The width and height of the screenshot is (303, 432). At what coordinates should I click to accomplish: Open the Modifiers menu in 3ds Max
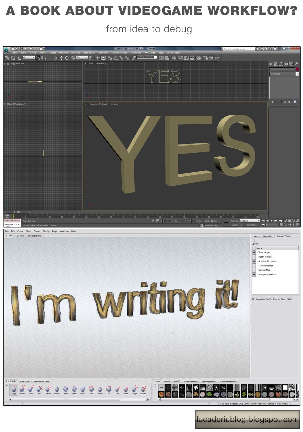(63, 53)
